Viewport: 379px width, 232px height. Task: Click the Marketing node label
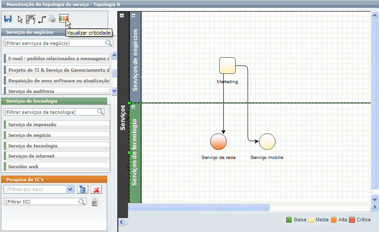[227, 82]
